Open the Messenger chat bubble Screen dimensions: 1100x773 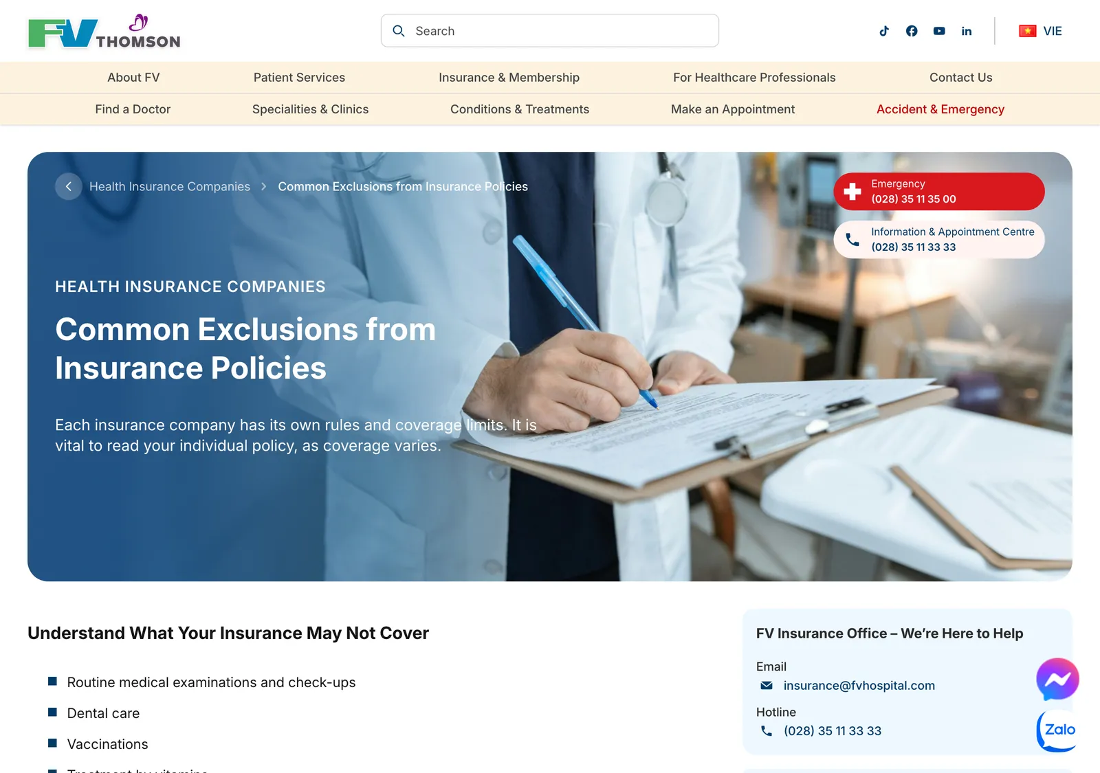click(1057, 680)
